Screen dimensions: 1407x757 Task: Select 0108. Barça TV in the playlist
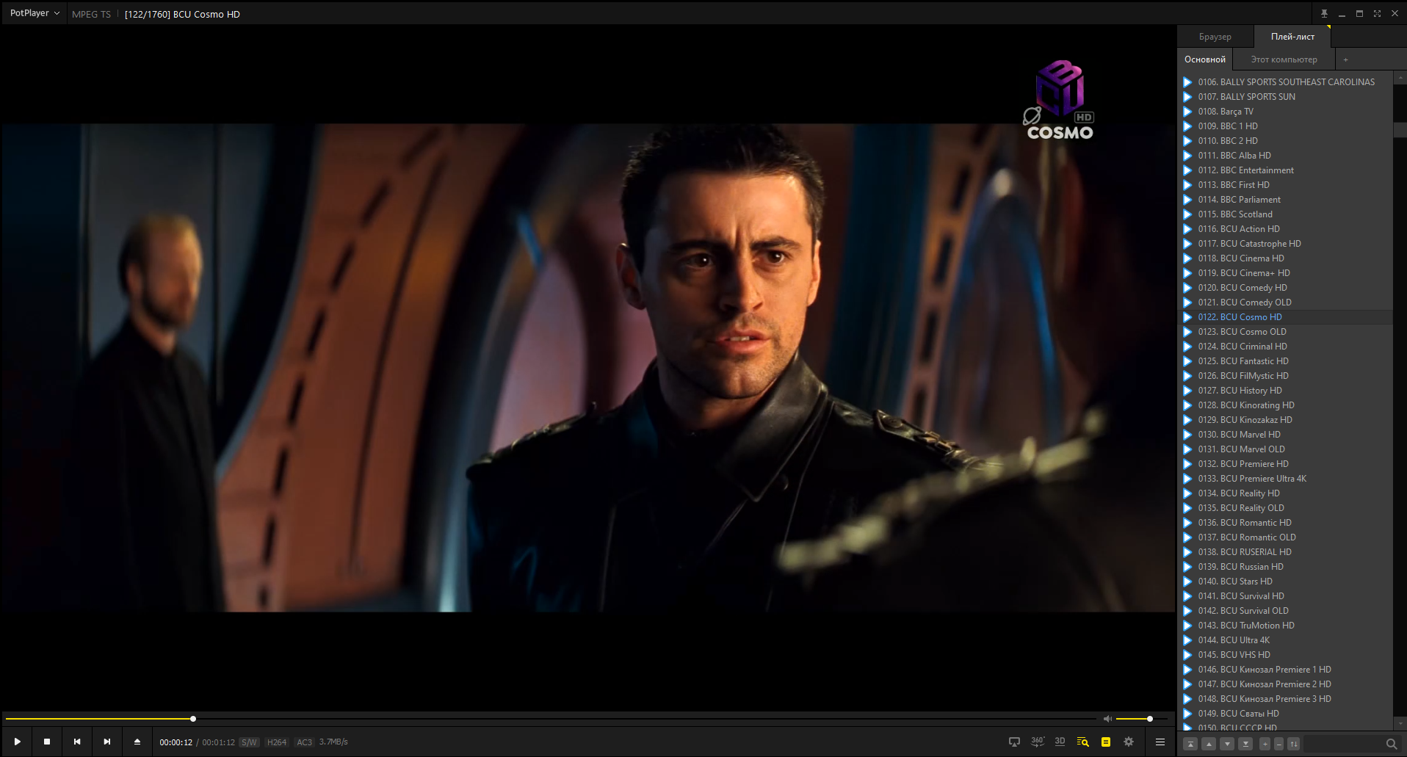(x=1285, y=112)
